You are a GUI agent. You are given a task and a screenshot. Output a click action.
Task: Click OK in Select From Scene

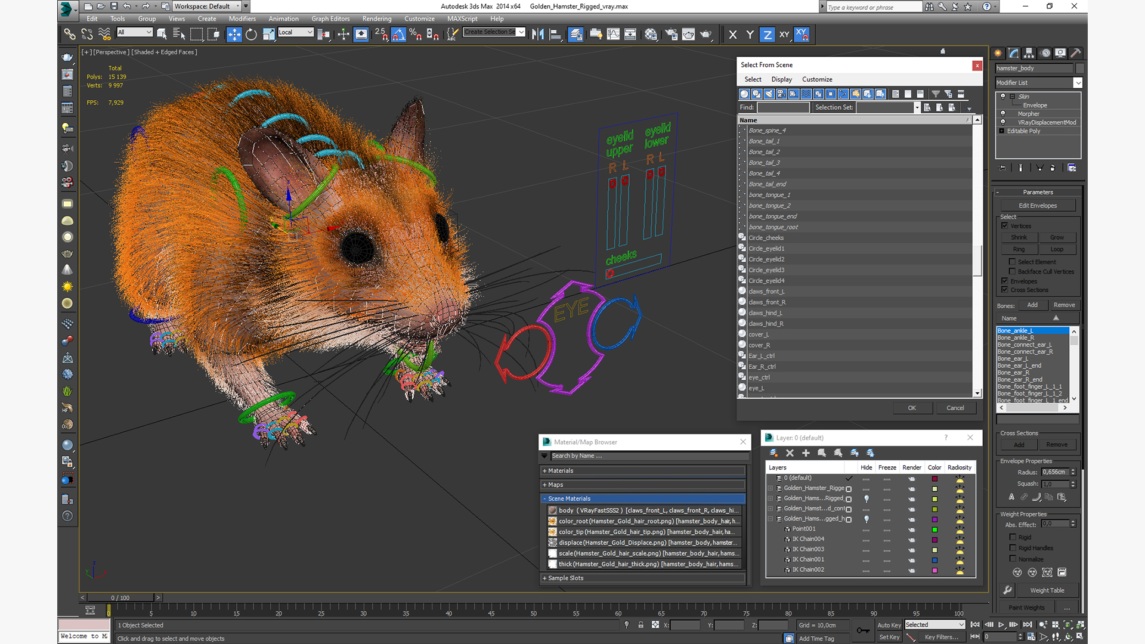coord(912,408)
